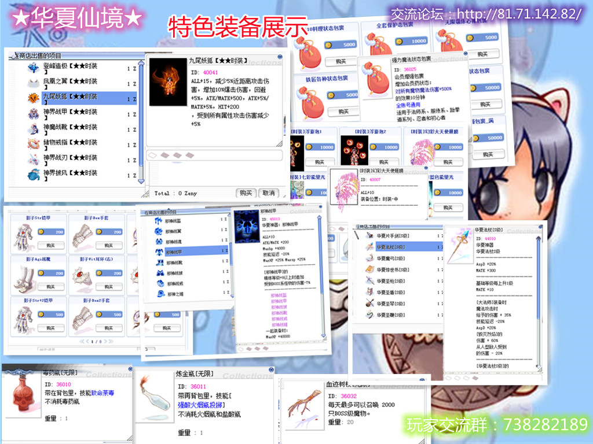Click the 储物戒指 ring item icon
This screenshot has width=593, height=444.
(34, 143)
